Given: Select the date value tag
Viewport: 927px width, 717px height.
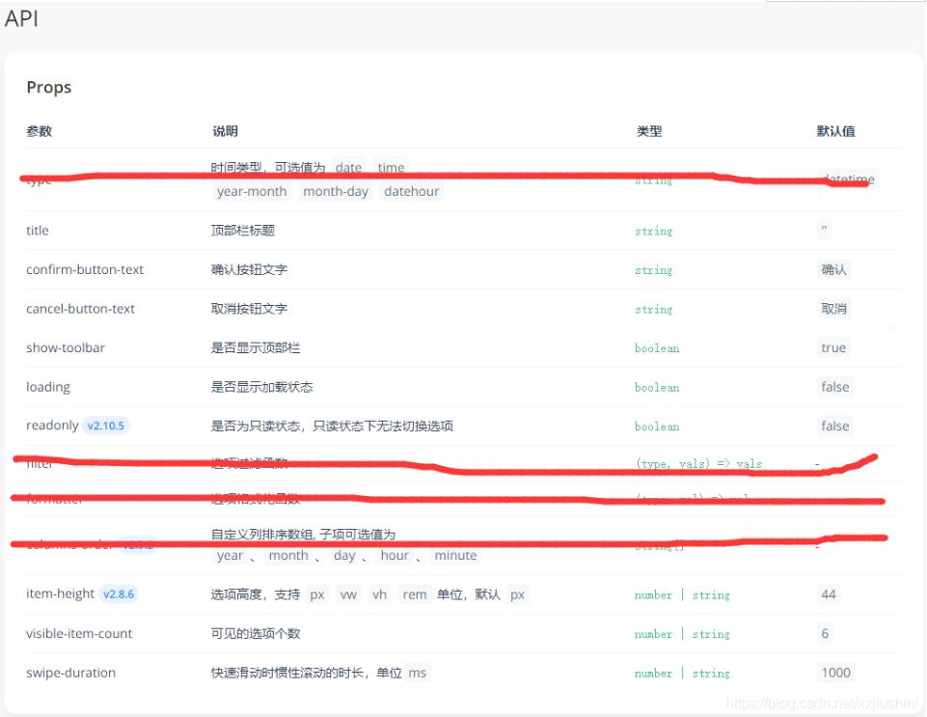Looking at the screenshot, I should click(x=348, y=167).
